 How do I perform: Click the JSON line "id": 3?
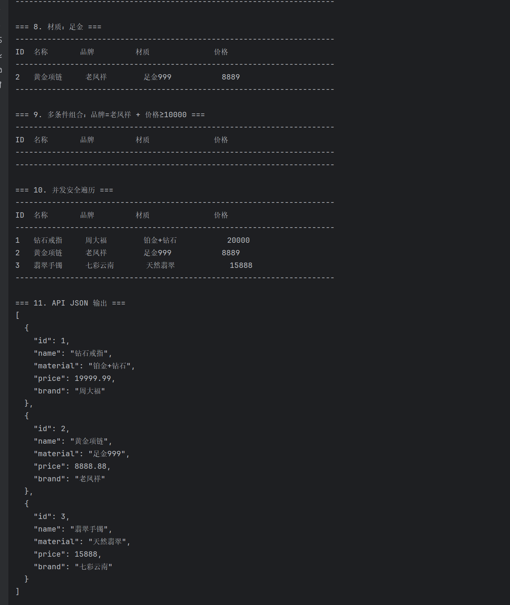click(52, 517)
